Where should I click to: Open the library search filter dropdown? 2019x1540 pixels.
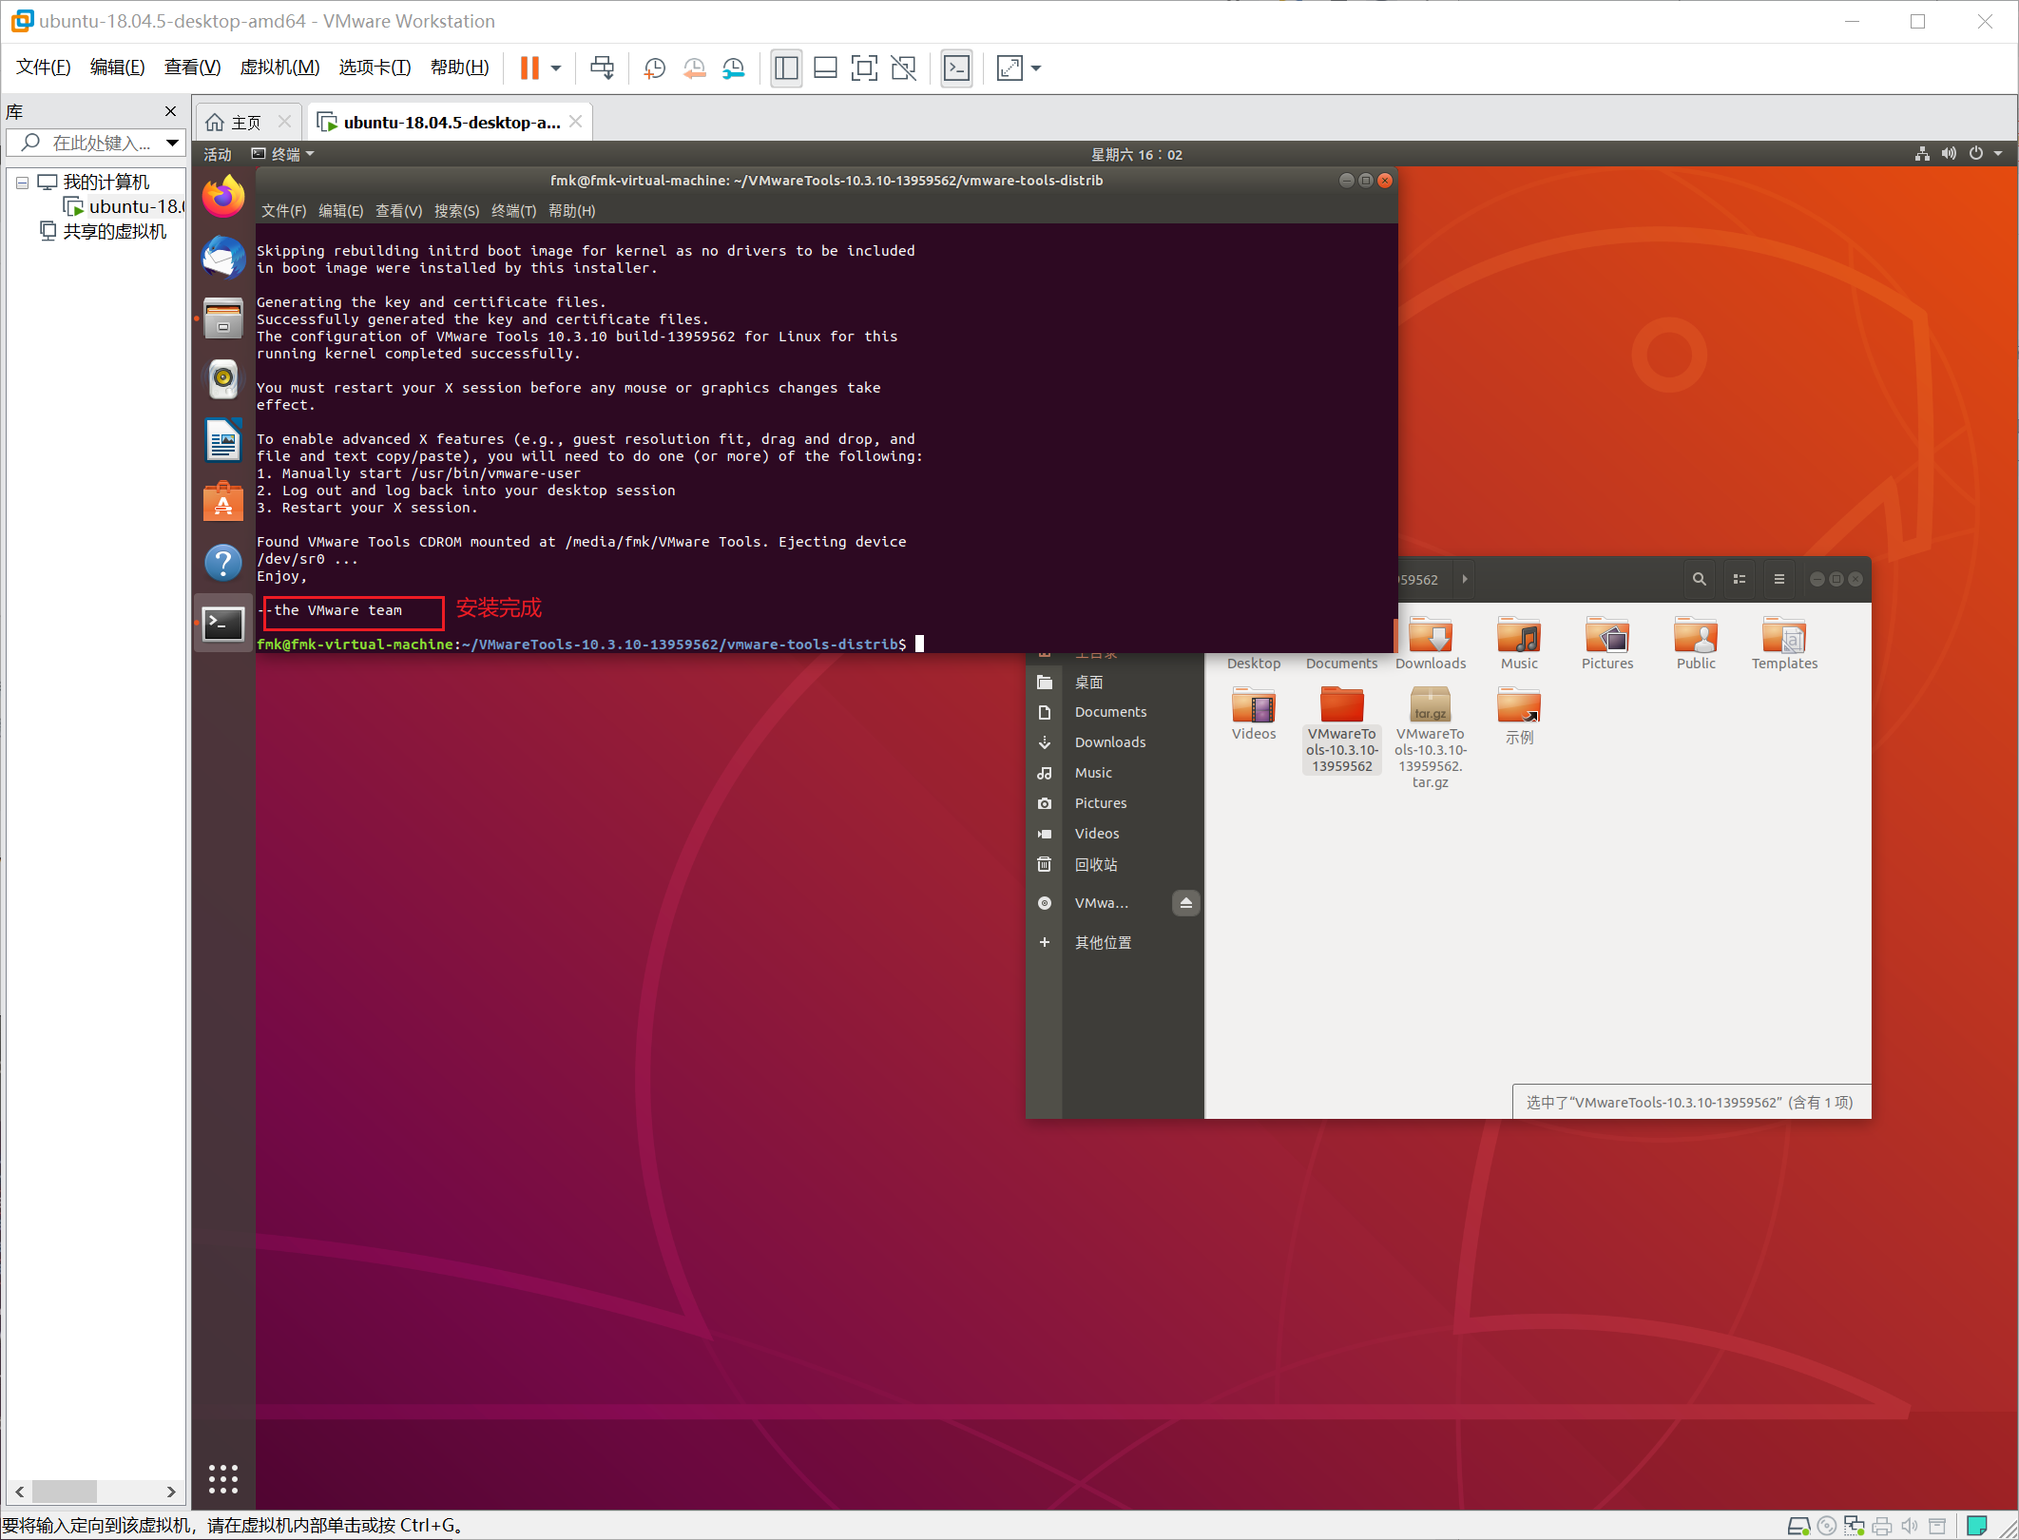coord(172,143)
